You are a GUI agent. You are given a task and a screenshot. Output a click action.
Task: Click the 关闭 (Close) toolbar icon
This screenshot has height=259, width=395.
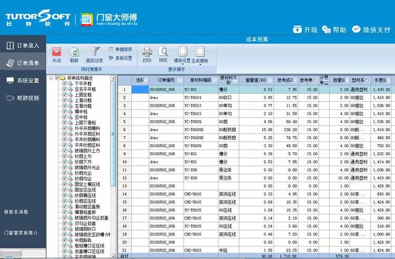click(x=57, y=52)
